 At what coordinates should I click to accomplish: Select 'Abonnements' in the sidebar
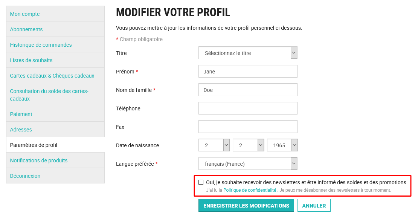tap(26, 29)
